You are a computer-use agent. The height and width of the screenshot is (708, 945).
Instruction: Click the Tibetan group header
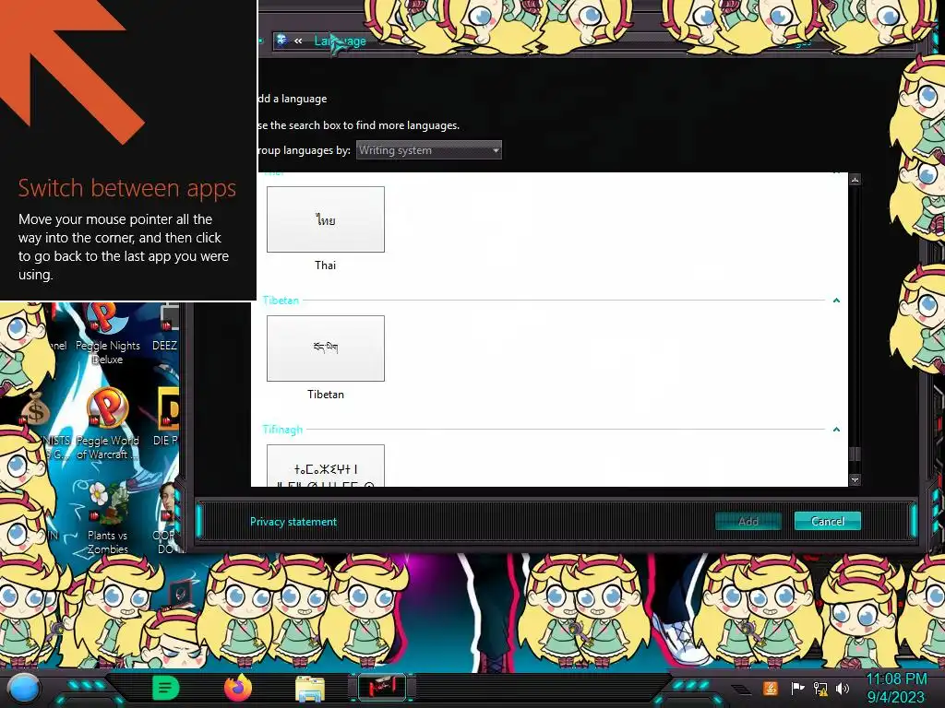tap(281, 300)
